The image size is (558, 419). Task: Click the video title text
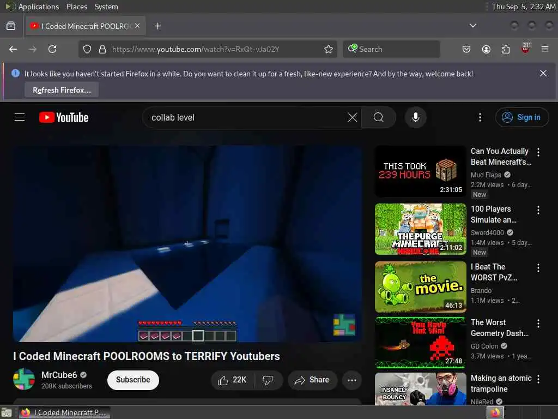click(x=147, y=356)
